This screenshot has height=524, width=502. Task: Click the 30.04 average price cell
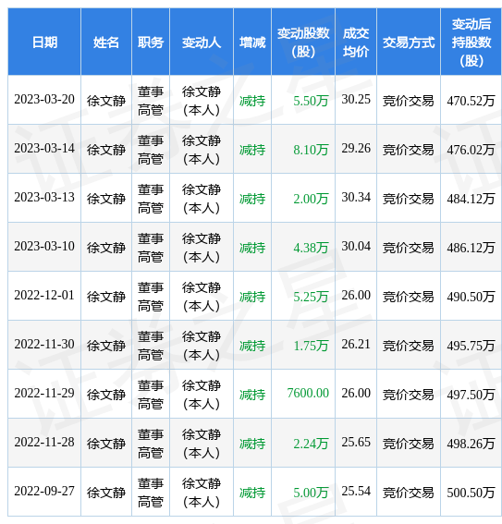[x=356, y=247]
